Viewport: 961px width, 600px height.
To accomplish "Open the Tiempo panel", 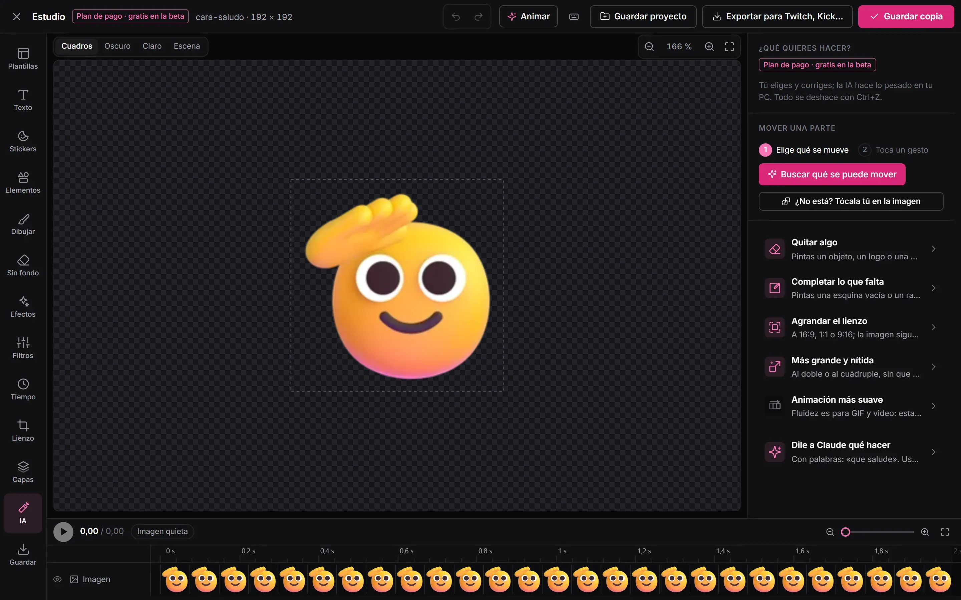I will pyautogui.click(x=23, y=389).
